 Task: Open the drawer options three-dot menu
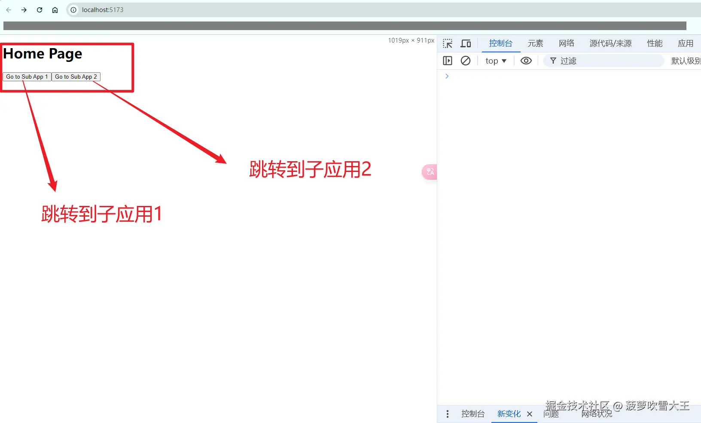click(447, 414)
